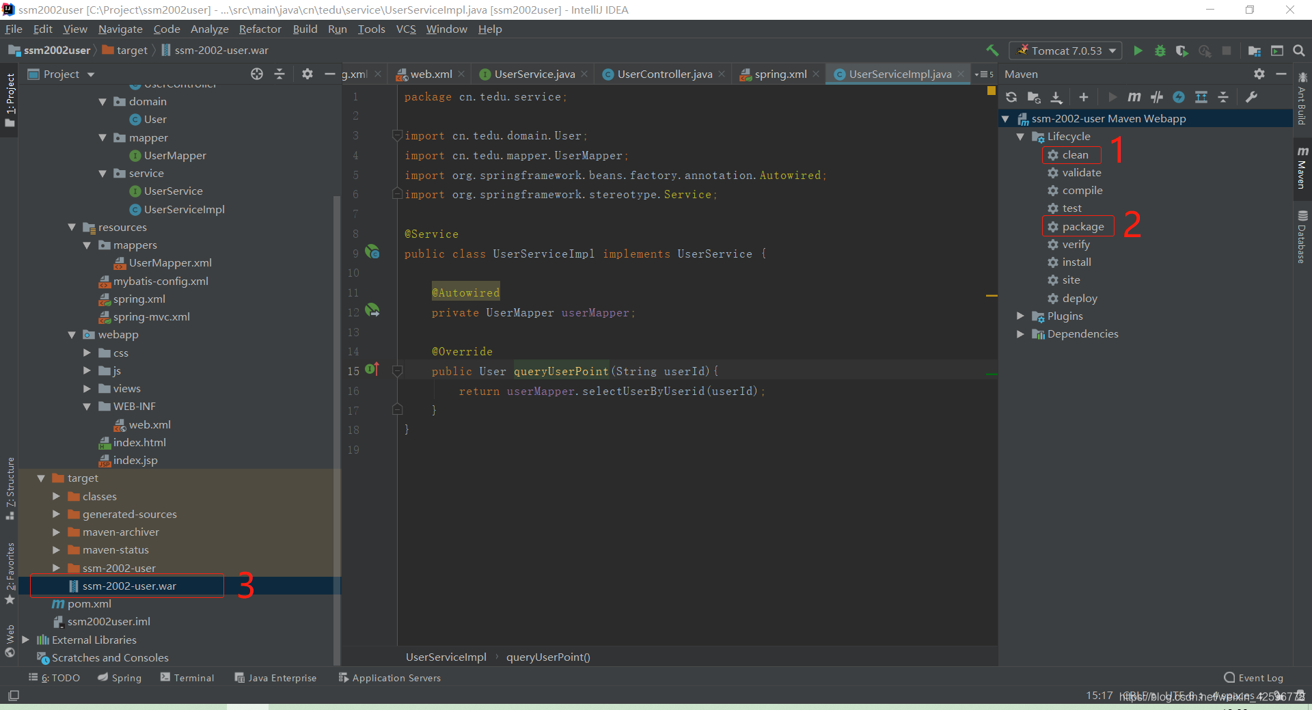Run with coverage icon

tap(1182, 51)
